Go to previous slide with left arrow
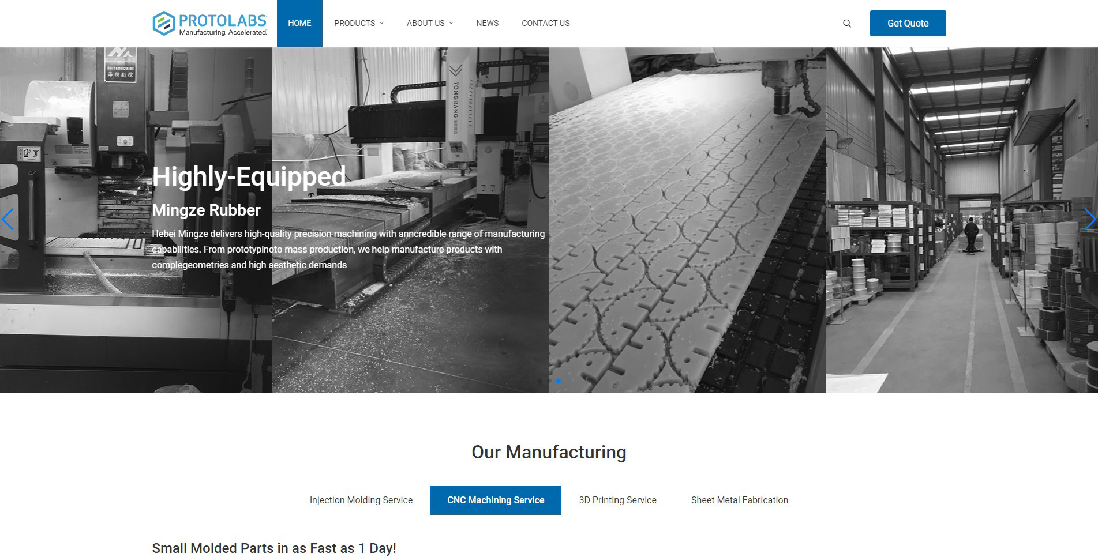Viewport: 1098px width, 557px height. point(8,220)
